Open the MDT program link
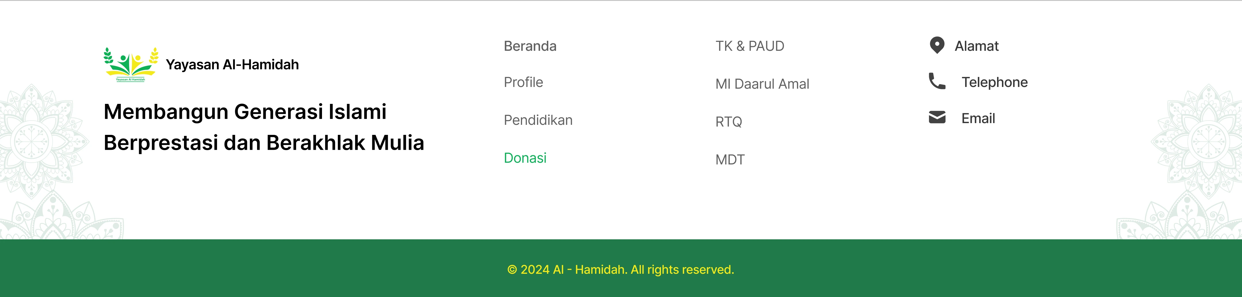 (x=730, y=160)
